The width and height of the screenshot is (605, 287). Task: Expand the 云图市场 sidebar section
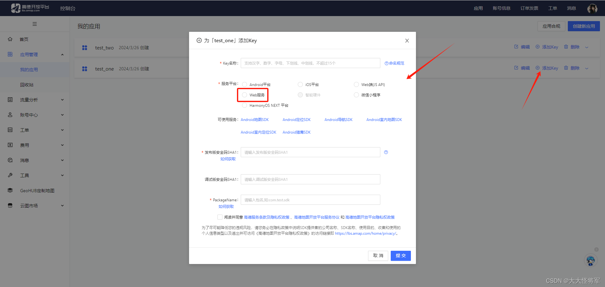click(x=62, y=206)
